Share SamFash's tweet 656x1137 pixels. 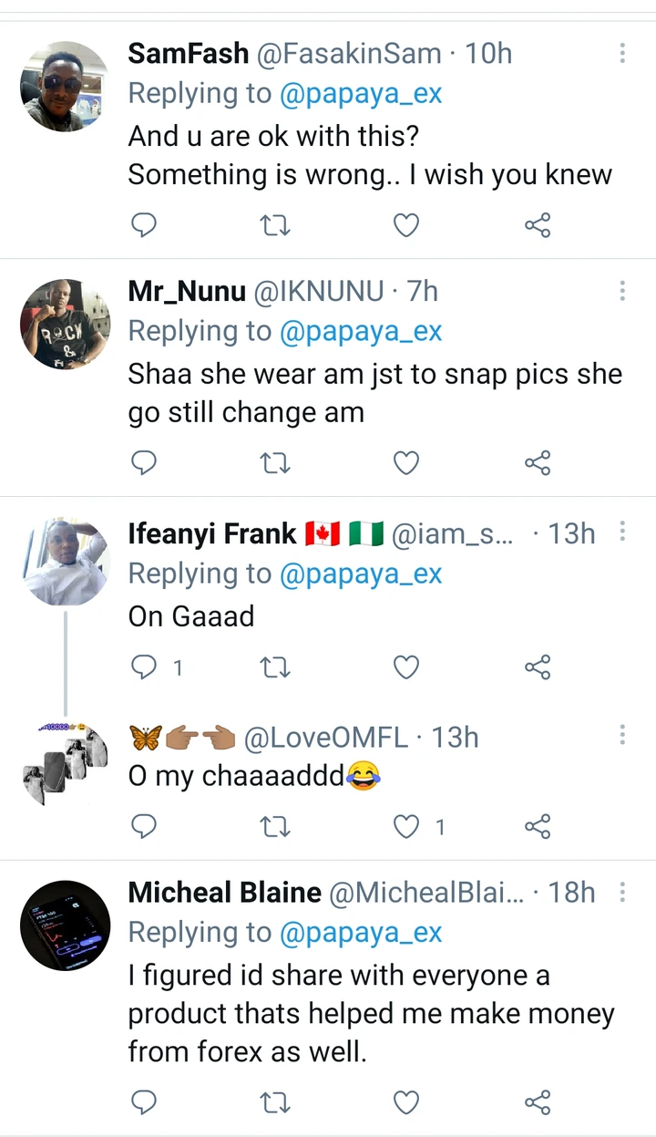pos(538,224)
